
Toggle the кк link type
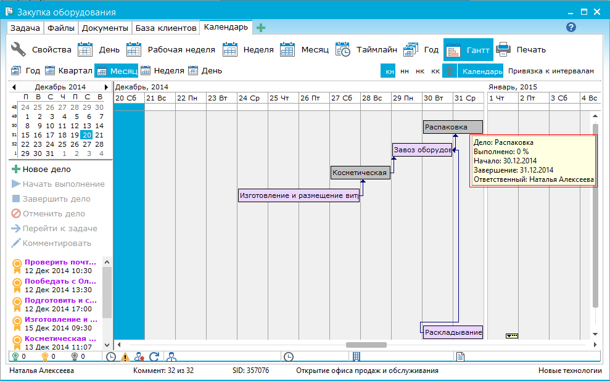pyautogui.click(x=435, y=71)
